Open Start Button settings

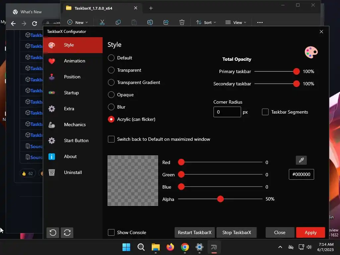coord(73,140)
